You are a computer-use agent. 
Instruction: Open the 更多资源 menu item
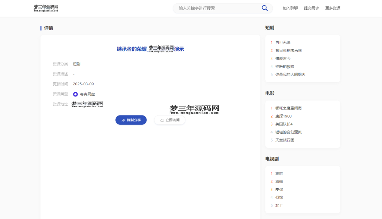[x=334, y=8]
